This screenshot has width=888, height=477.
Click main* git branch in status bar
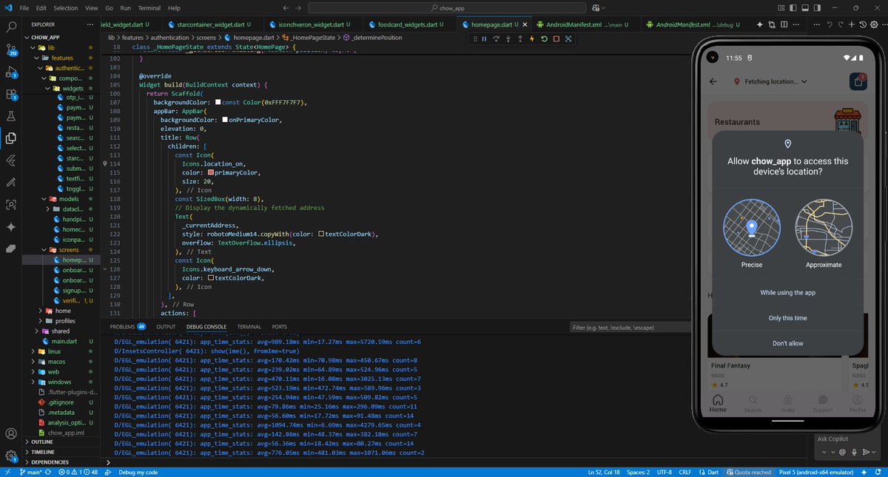[x=30, y=472]
